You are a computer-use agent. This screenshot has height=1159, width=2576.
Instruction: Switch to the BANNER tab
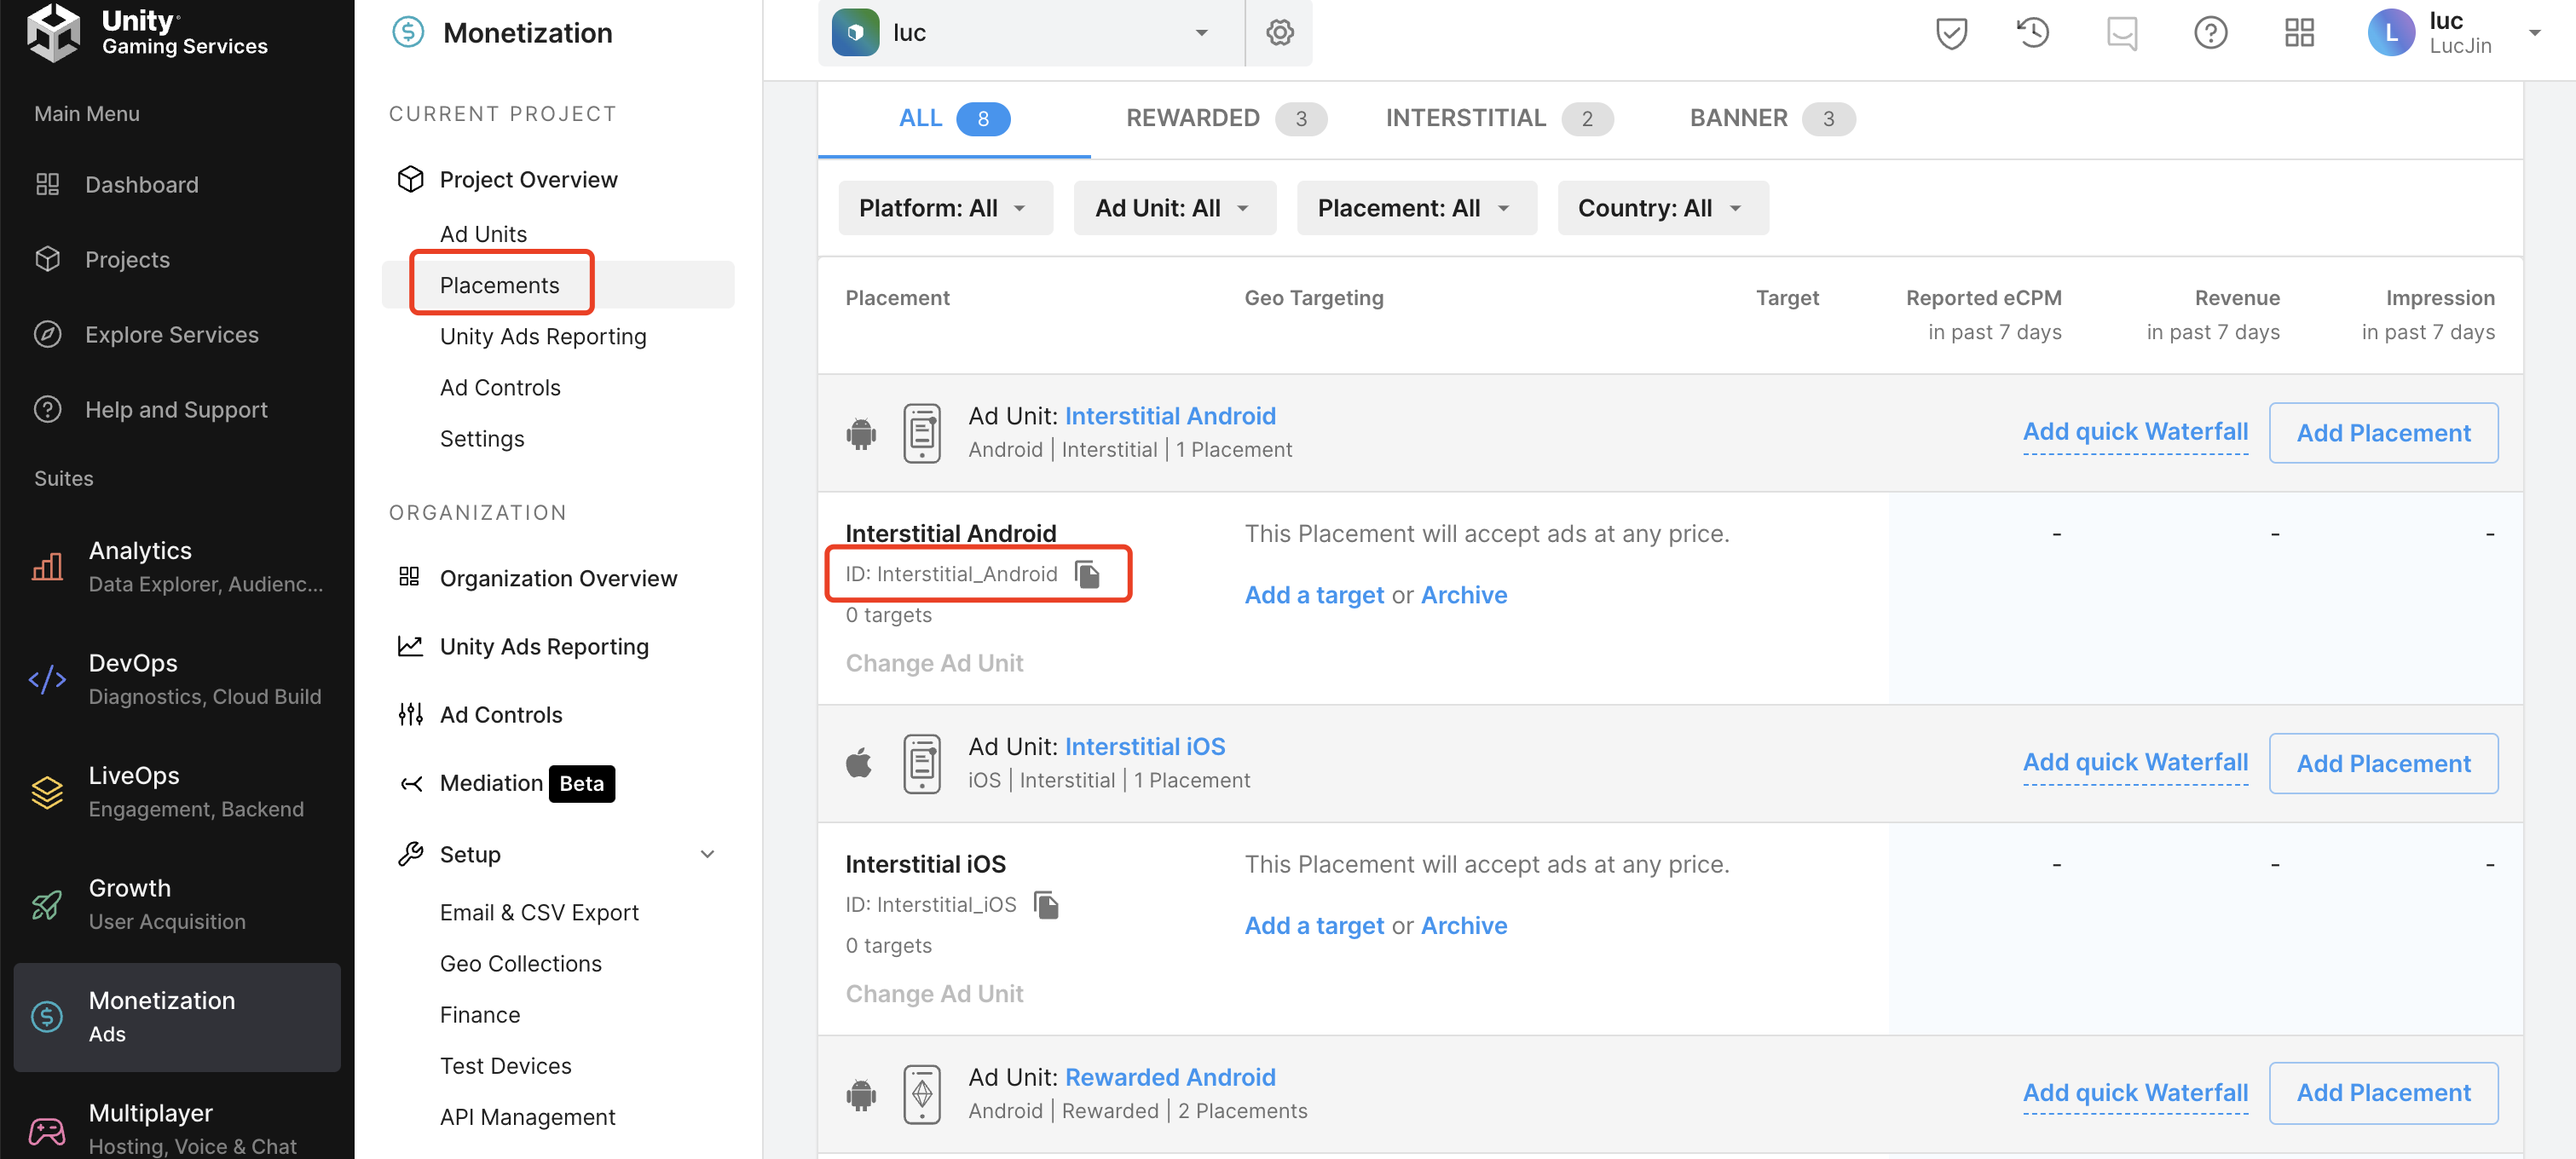pos(1772,118)
